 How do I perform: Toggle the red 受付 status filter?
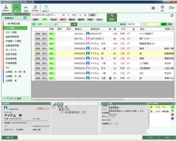pyautogui.click(x=63, y=20)
